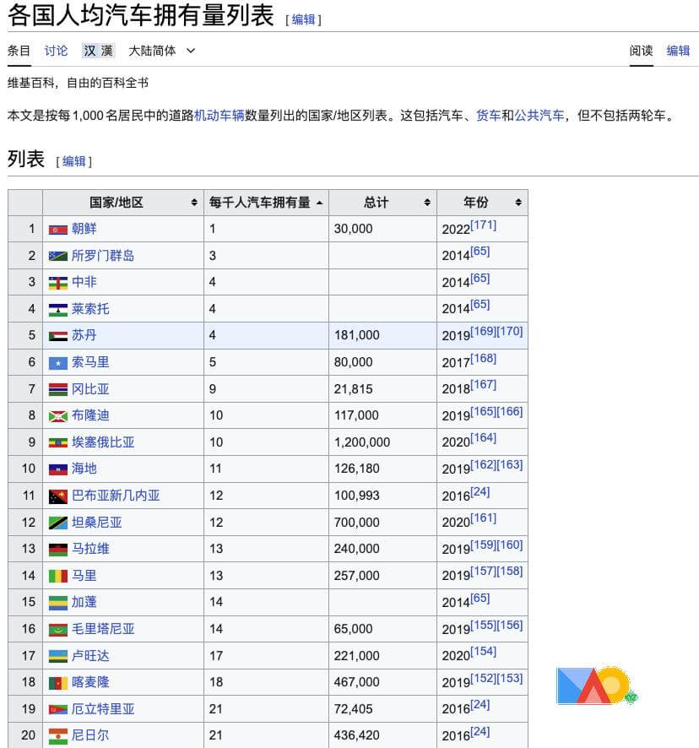Click the 汉 漢 script conversion button

[98, 51]
